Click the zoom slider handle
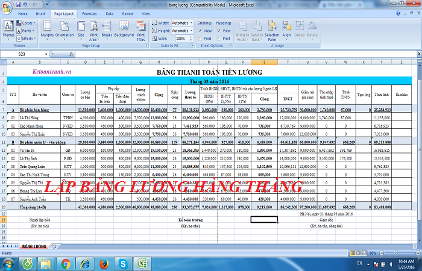The height and width of the screenshot is (271, 422). pyautogui.click(x=396, y=253)
